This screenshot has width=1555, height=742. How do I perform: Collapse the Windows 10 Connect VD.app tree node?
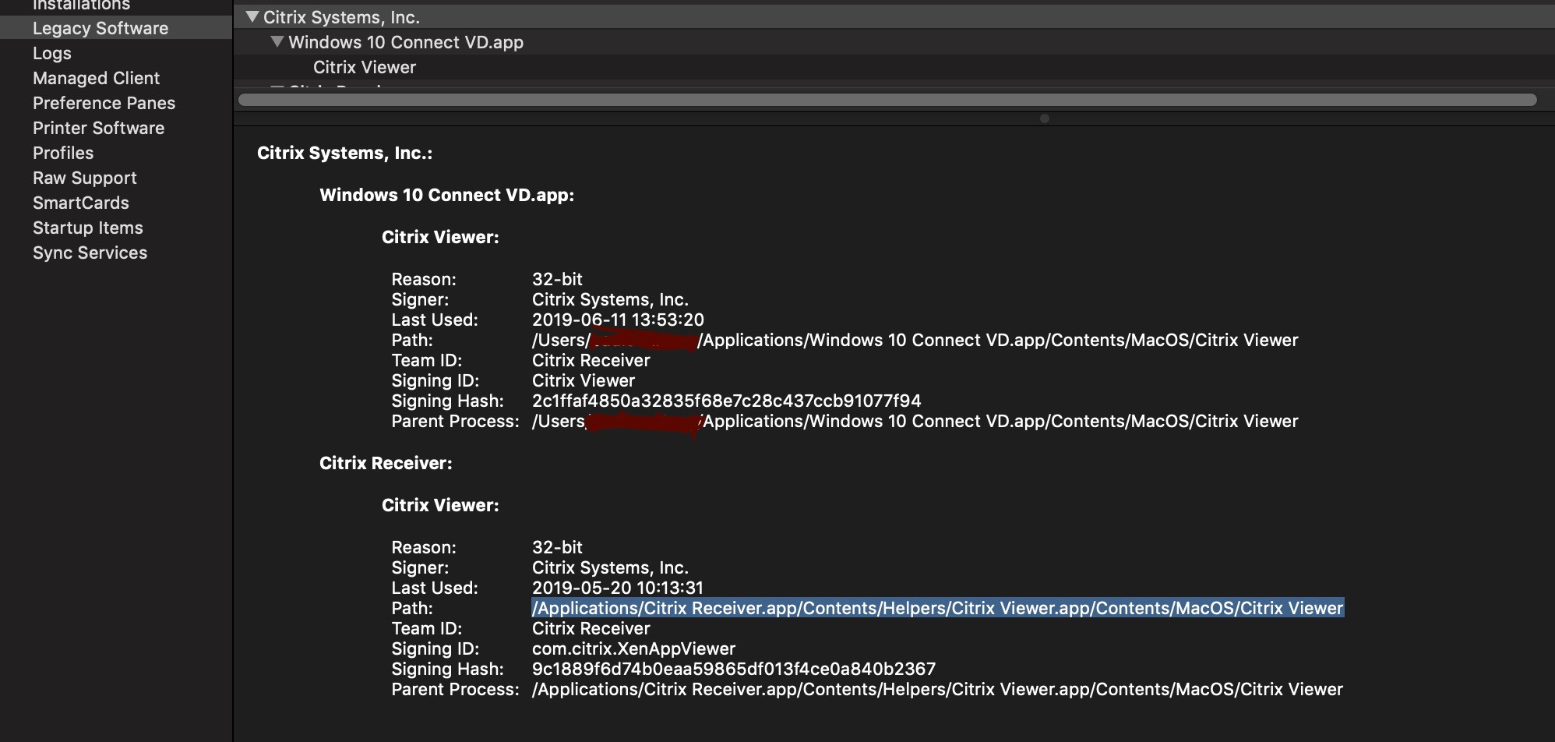(277, 41)
